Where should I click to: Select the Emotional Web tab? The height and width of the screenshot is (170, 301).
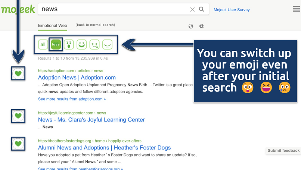pyautogui.click(x=53, y=26)
